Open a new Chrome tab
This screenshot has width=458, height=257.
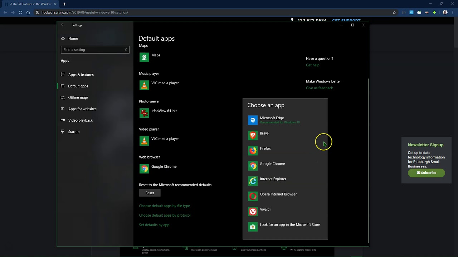click(64, 4)
